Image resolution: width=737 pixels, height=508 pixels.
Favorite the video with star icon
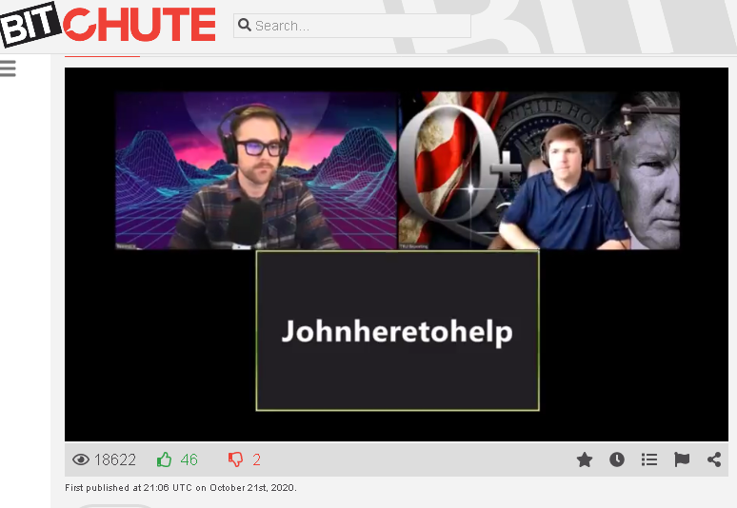585,459
